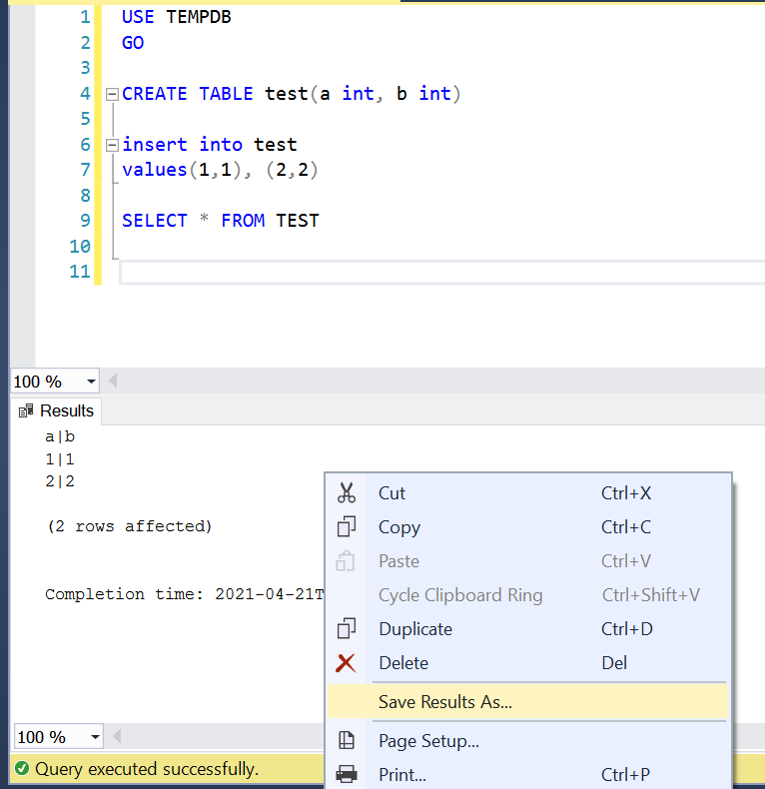Viewport: 765px width, 789px height.
Task: Choose Copy from the context menu
Action: 527,527
